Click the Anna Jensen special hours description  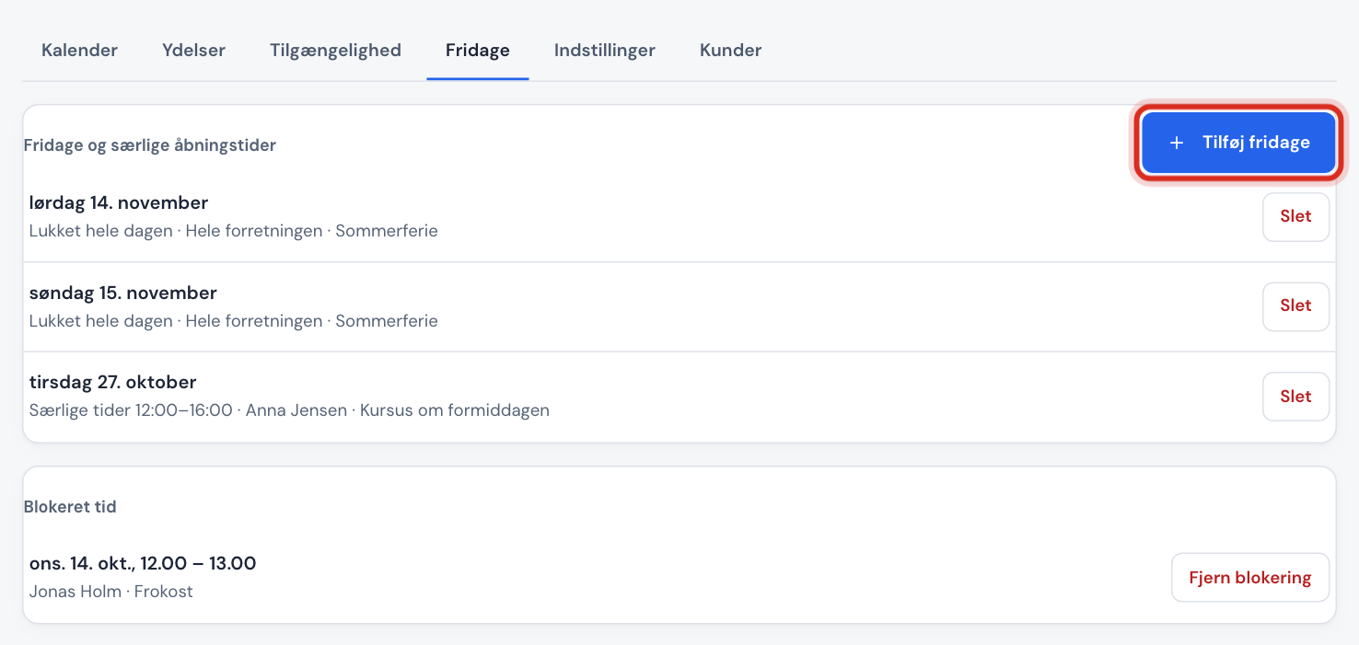(289, 410)
